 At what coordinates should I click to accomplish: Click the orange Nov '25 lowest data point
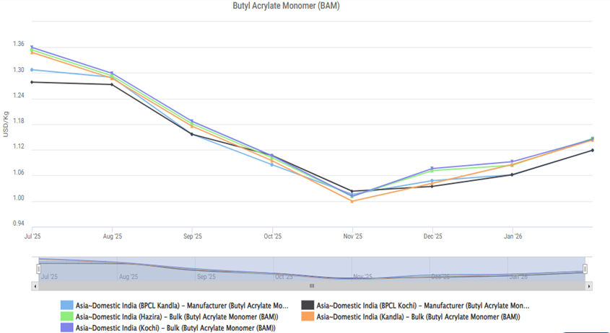pyautogui.click(x=352, y=201)
